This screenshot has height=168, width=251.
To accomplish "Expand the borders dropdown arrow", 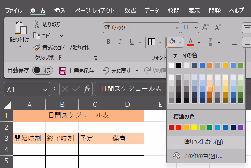I will [x=160, y=42].
